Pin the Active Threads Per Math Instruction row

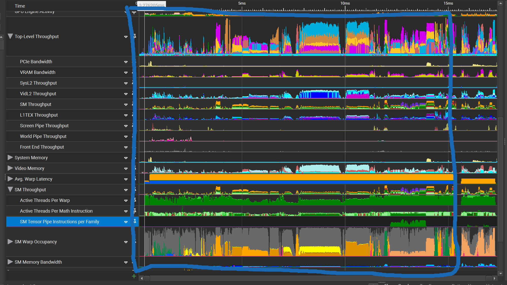(135, 211)
